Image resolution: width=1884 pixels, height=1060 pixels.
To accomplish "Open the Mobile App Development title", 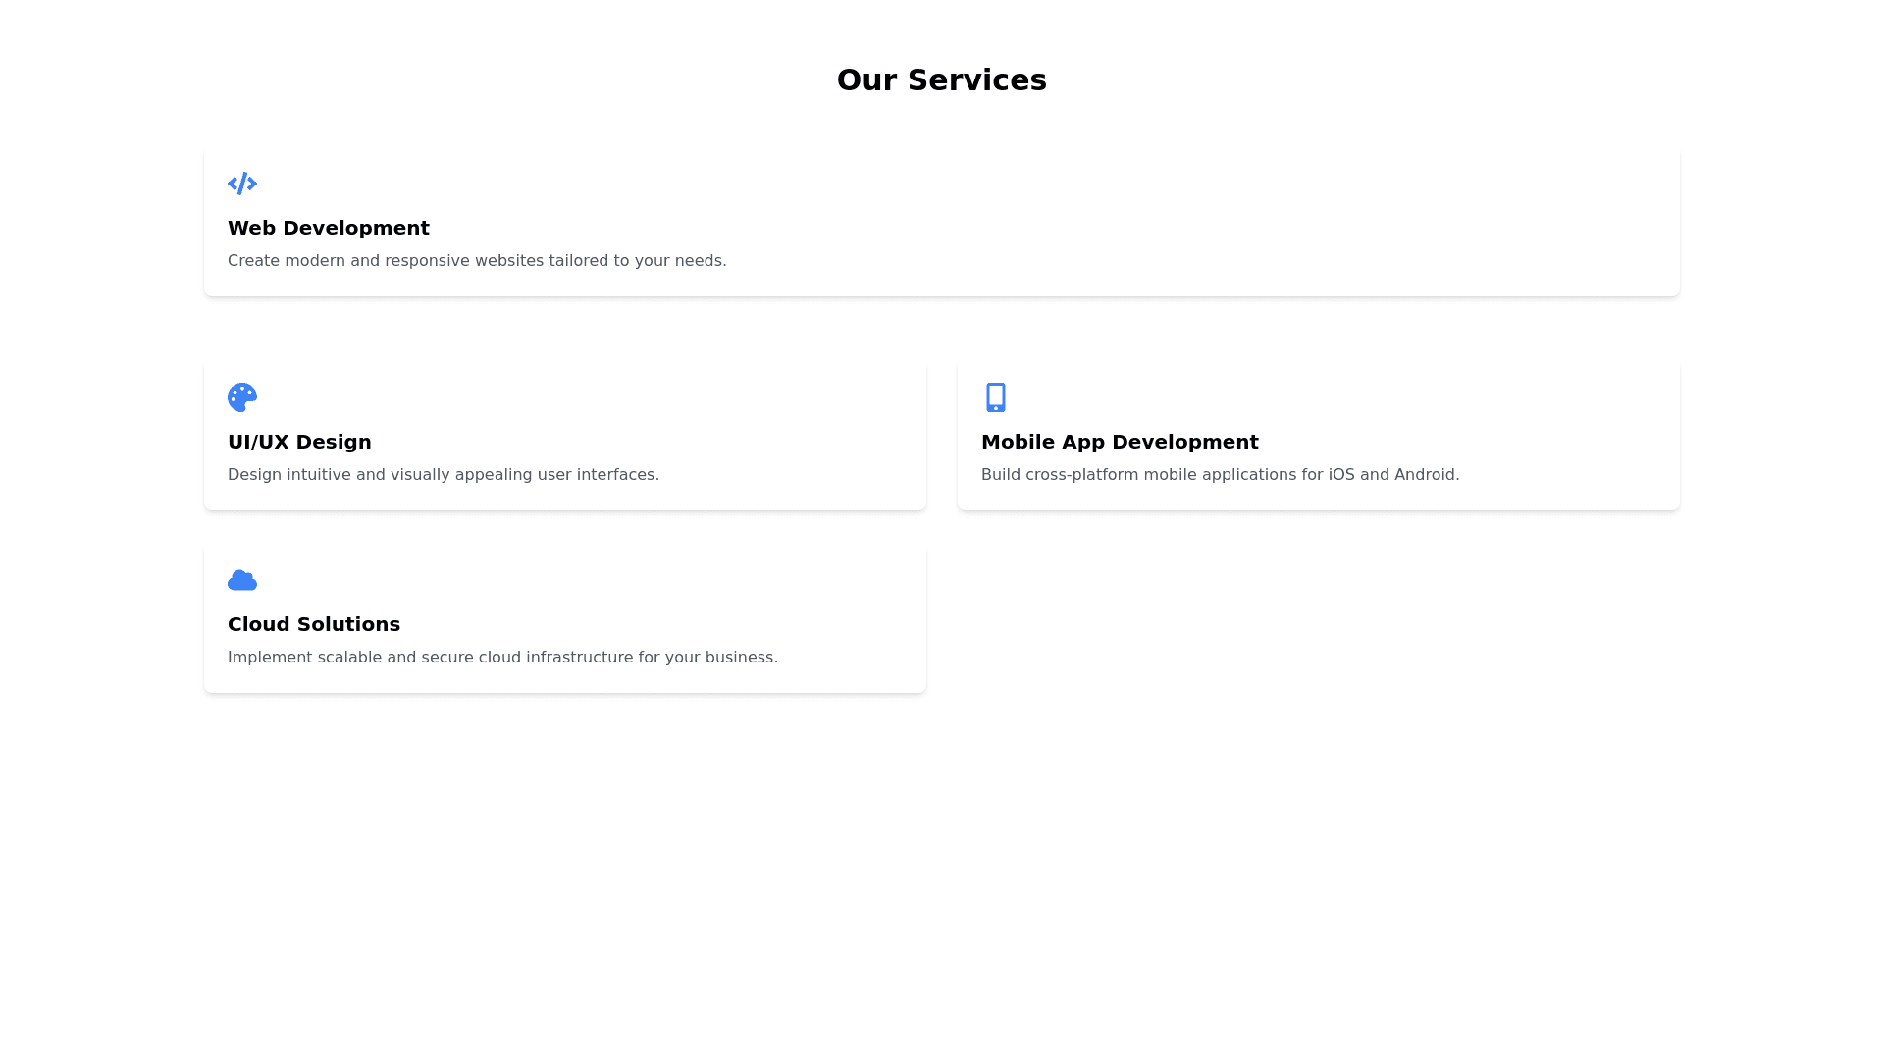I will [x=1119, y=442].
